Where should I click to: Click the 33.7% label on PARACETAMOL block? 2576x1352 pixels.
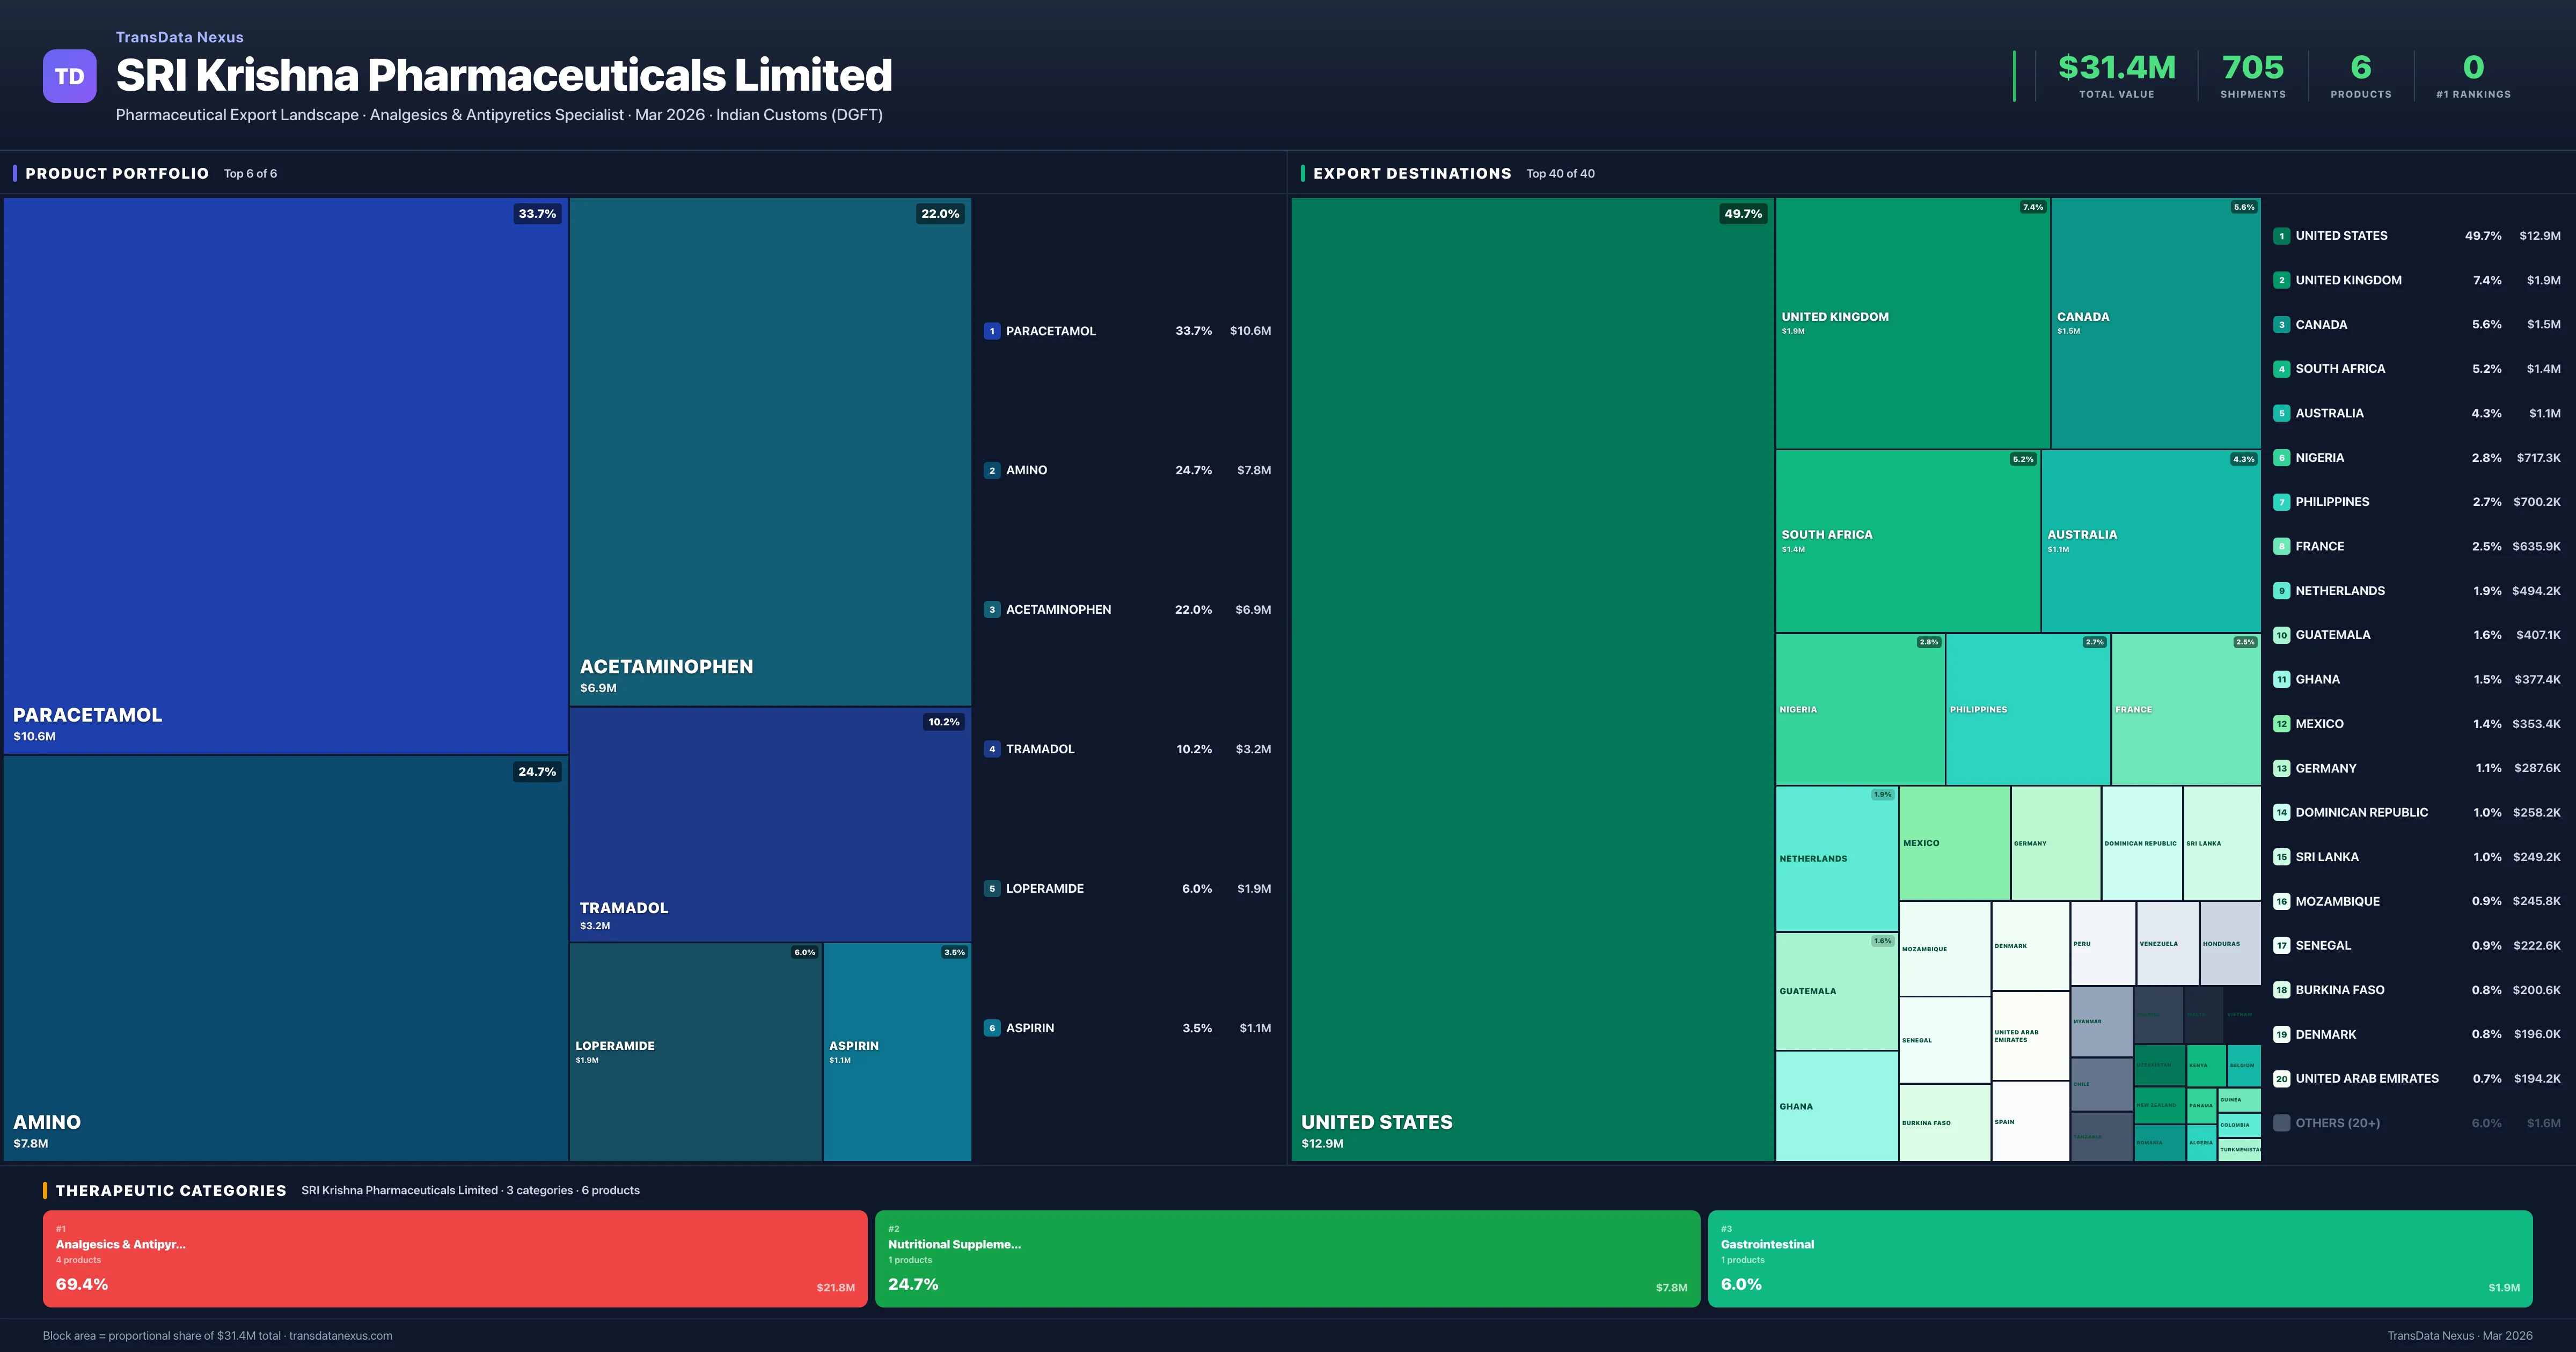537,214
